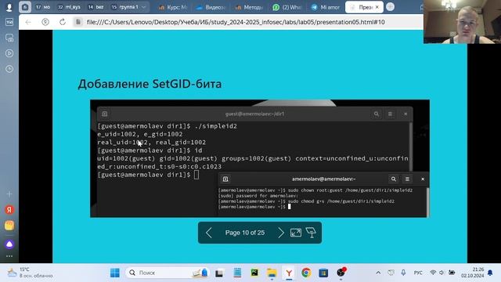This screenshot has height=282, width=501.
Task: Open the Yandex ID shield icon in the toolbar
Action: [x=45, y=22]
